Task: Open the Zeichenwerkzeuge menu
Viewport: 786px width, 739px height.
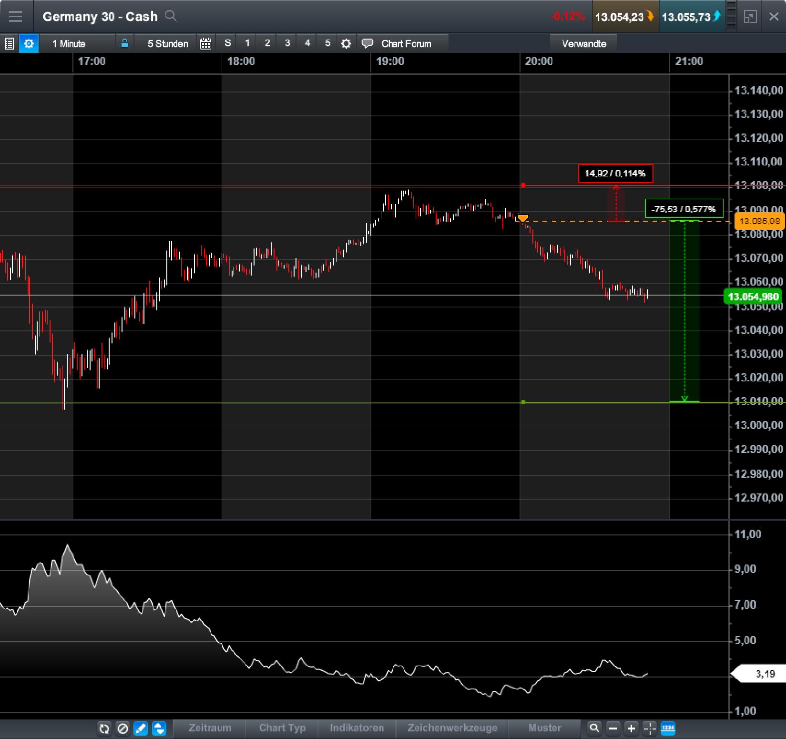Action: (x=451, y=728)
